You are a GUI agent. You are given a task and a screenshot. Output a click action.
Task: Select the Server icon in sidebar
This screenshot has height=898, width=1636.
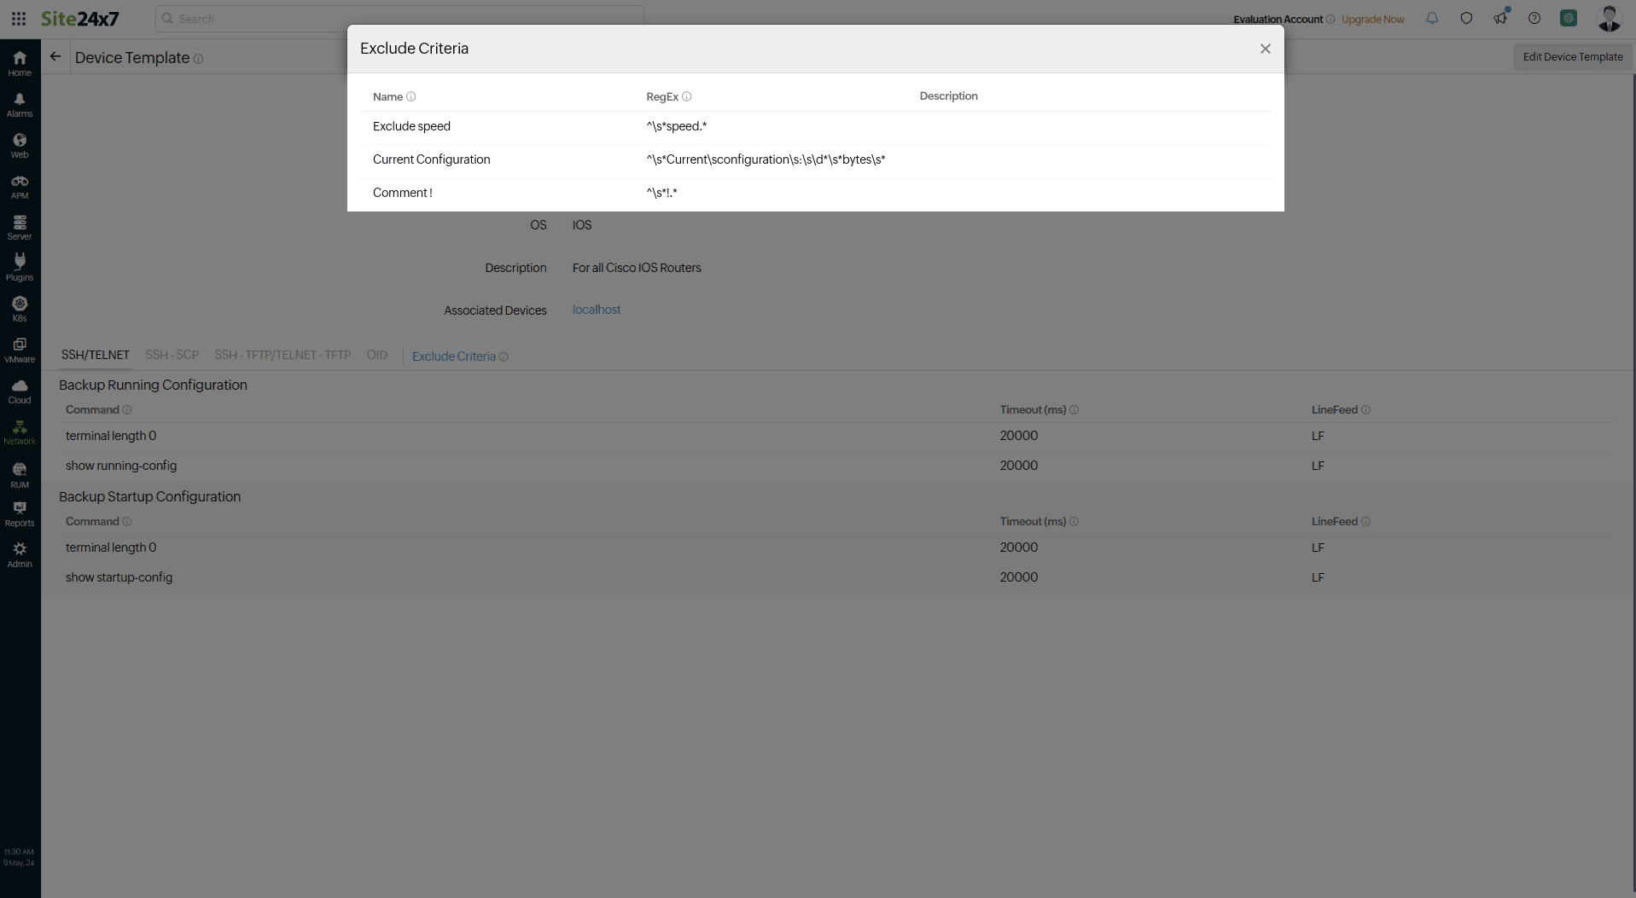tap(20, 227)
